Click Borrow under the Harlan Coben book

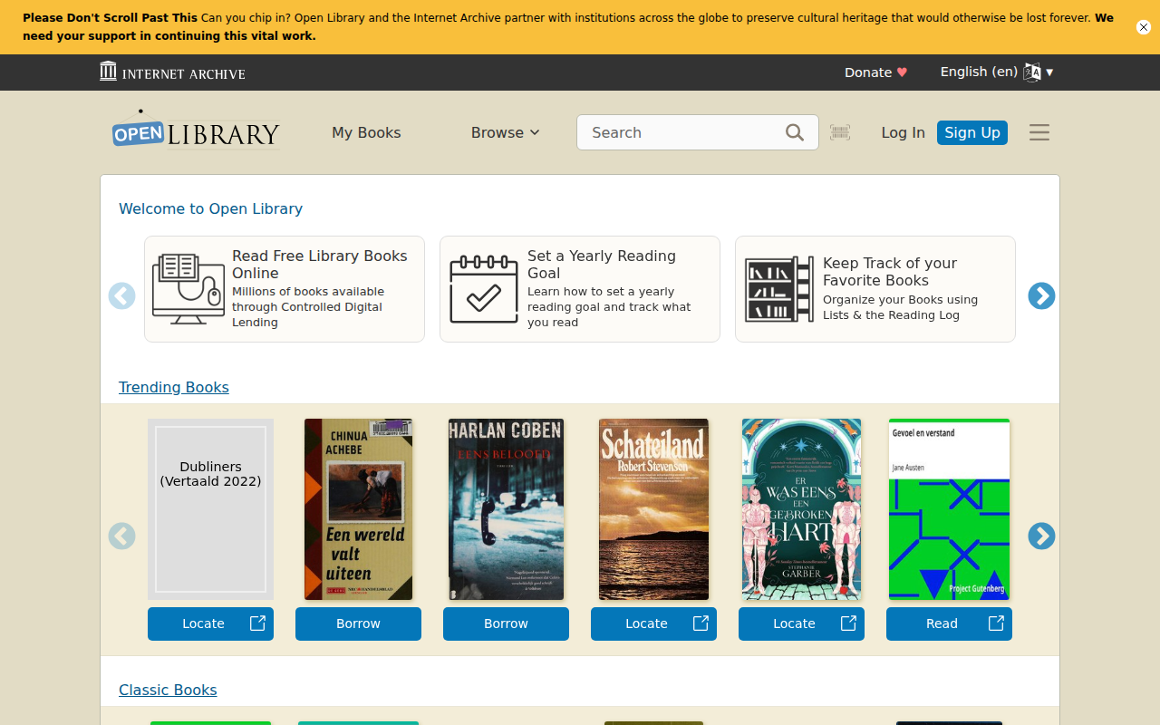[506, 623]
